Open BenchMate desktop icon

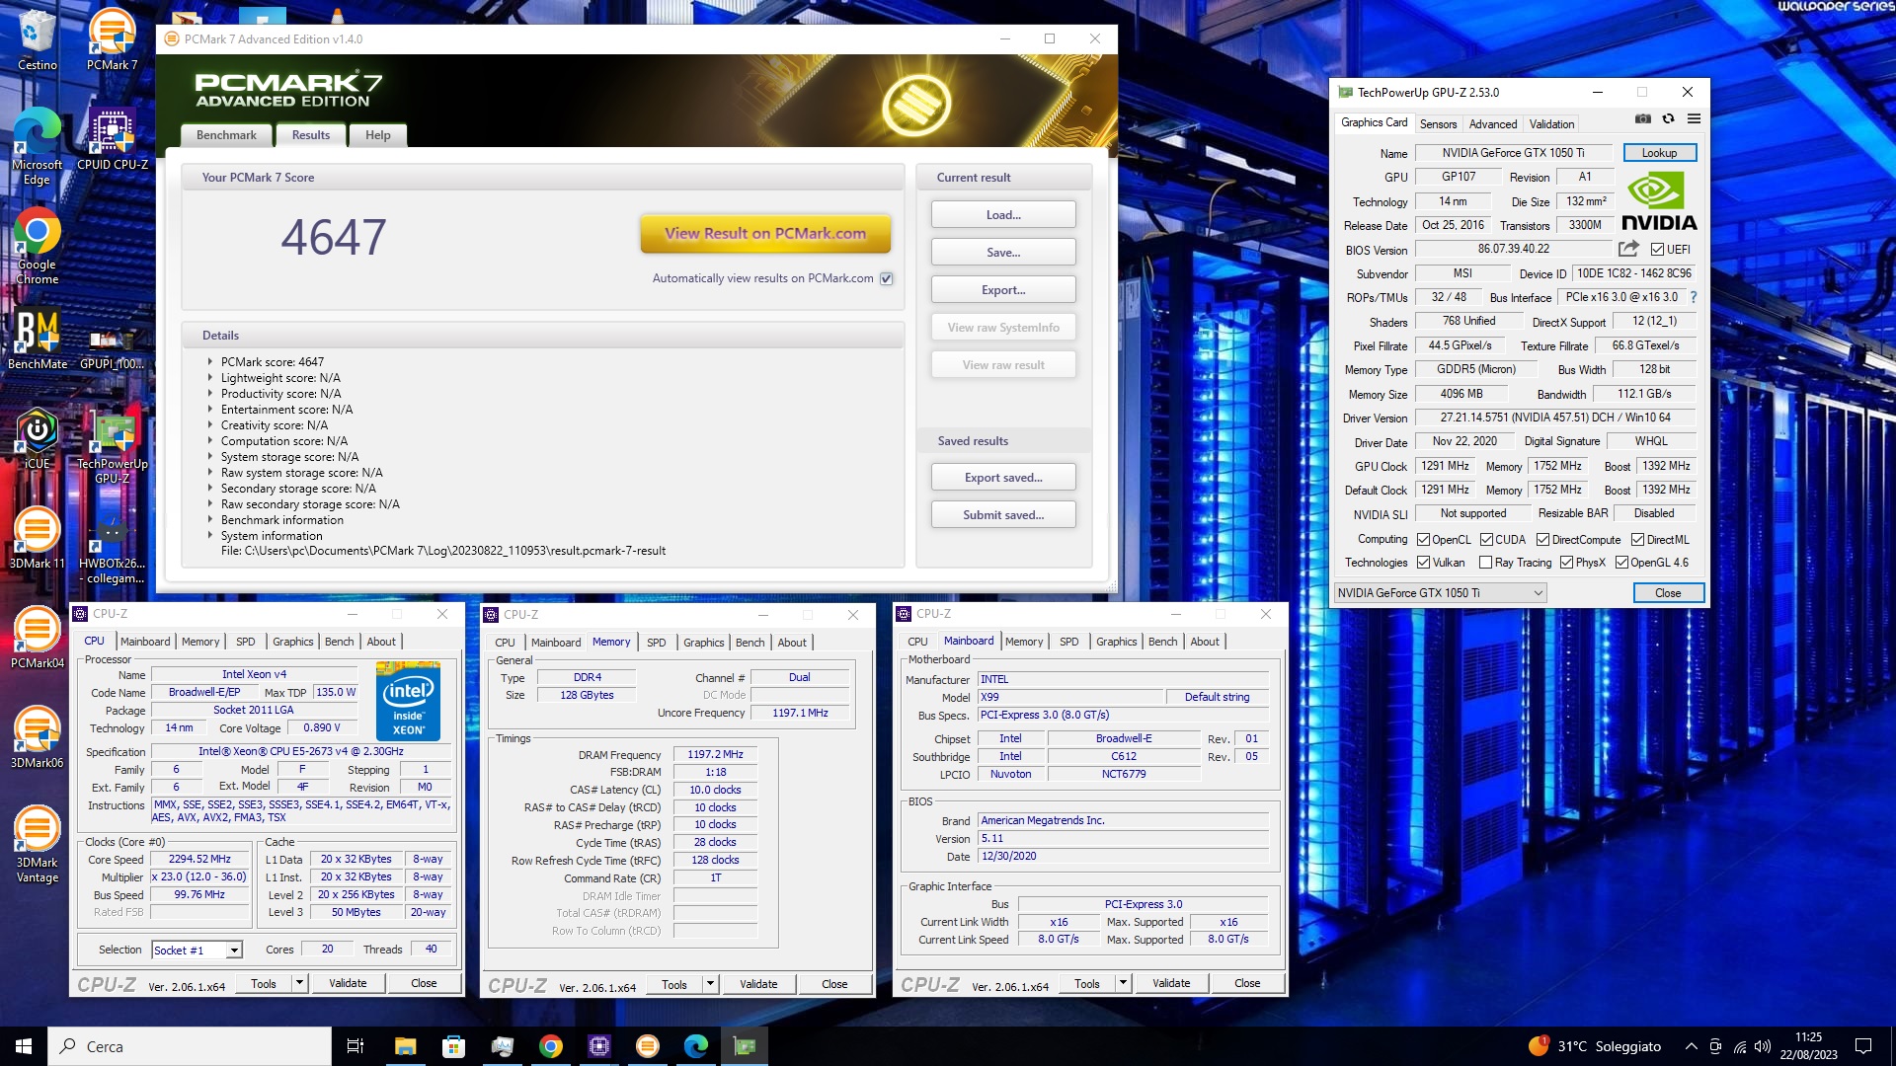37,340
